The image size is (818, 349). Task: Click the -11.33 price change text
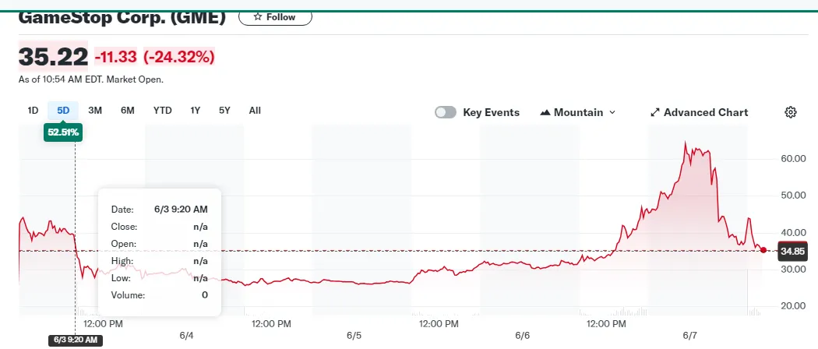point(116,56)
